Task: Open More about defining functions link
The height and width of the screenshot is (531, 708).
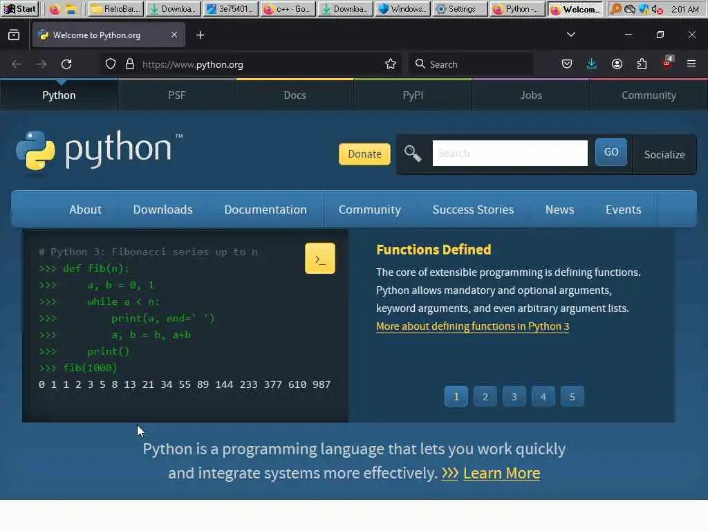Action: [472, 326]
